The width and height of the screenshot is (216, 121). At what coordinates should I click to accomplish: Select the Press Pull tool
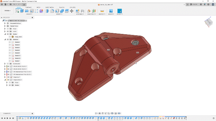pyautogui.click(x=47, y=11)
